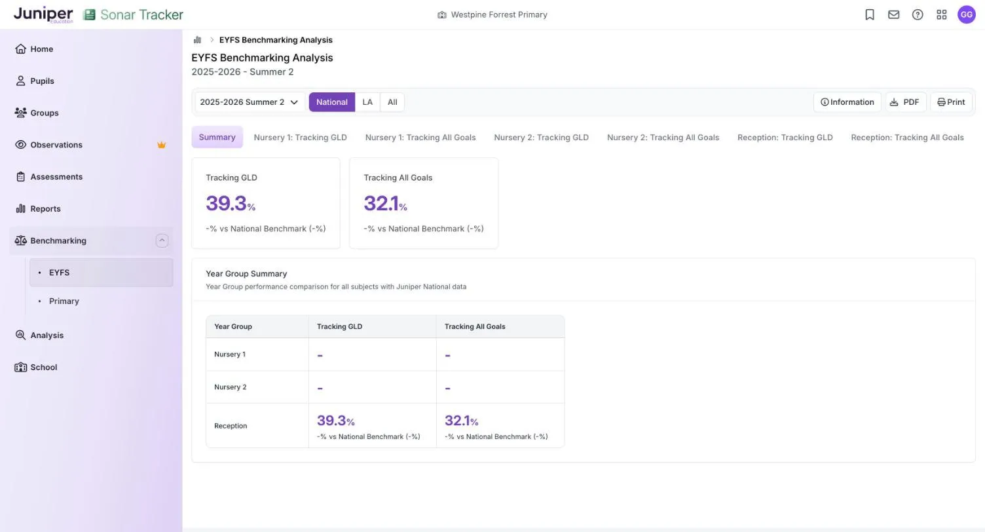Click the Nursery 1 row label
The image size is (985, 532).
(x=230, y=354)
